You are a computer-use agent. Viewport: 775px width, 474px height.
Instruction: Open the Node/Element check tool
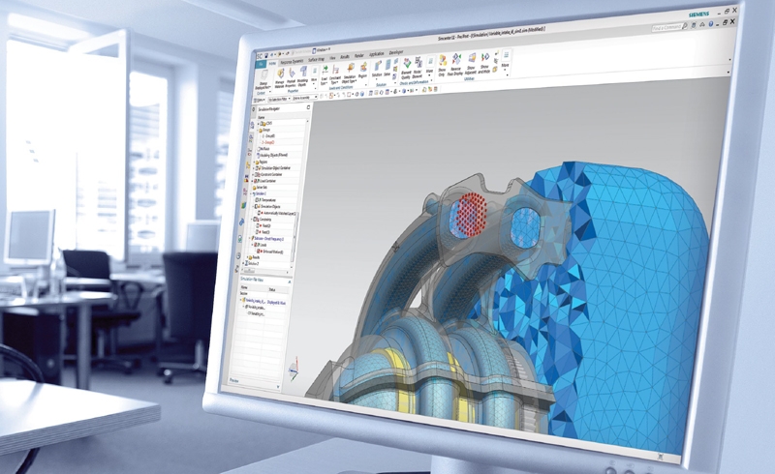(x=418, y=67)
